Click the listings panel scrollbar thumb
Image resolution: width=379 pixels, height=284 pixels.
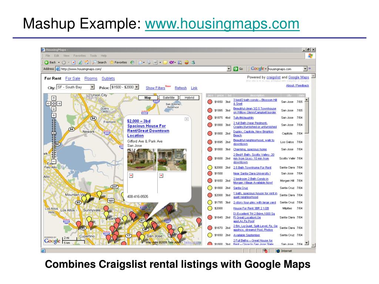[307, 118]
